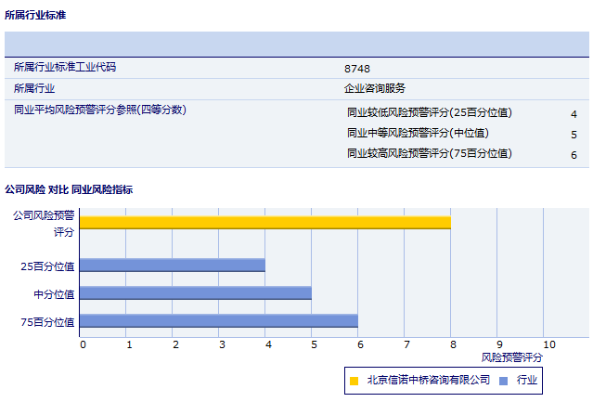
Task: Click the 同业较高风险预警评分(75百分位值) label
Action: tap(429, 153)
